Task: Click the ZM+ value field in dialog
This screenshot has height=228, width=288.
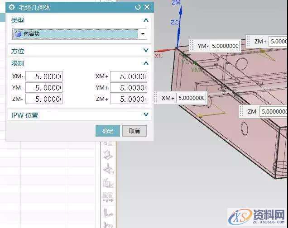Action: [x=128, y=99]
